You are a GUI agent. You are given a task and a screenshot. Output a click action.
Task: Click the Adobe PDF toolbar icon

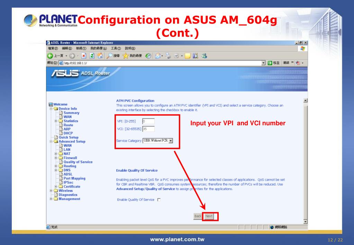coord(298,63)
